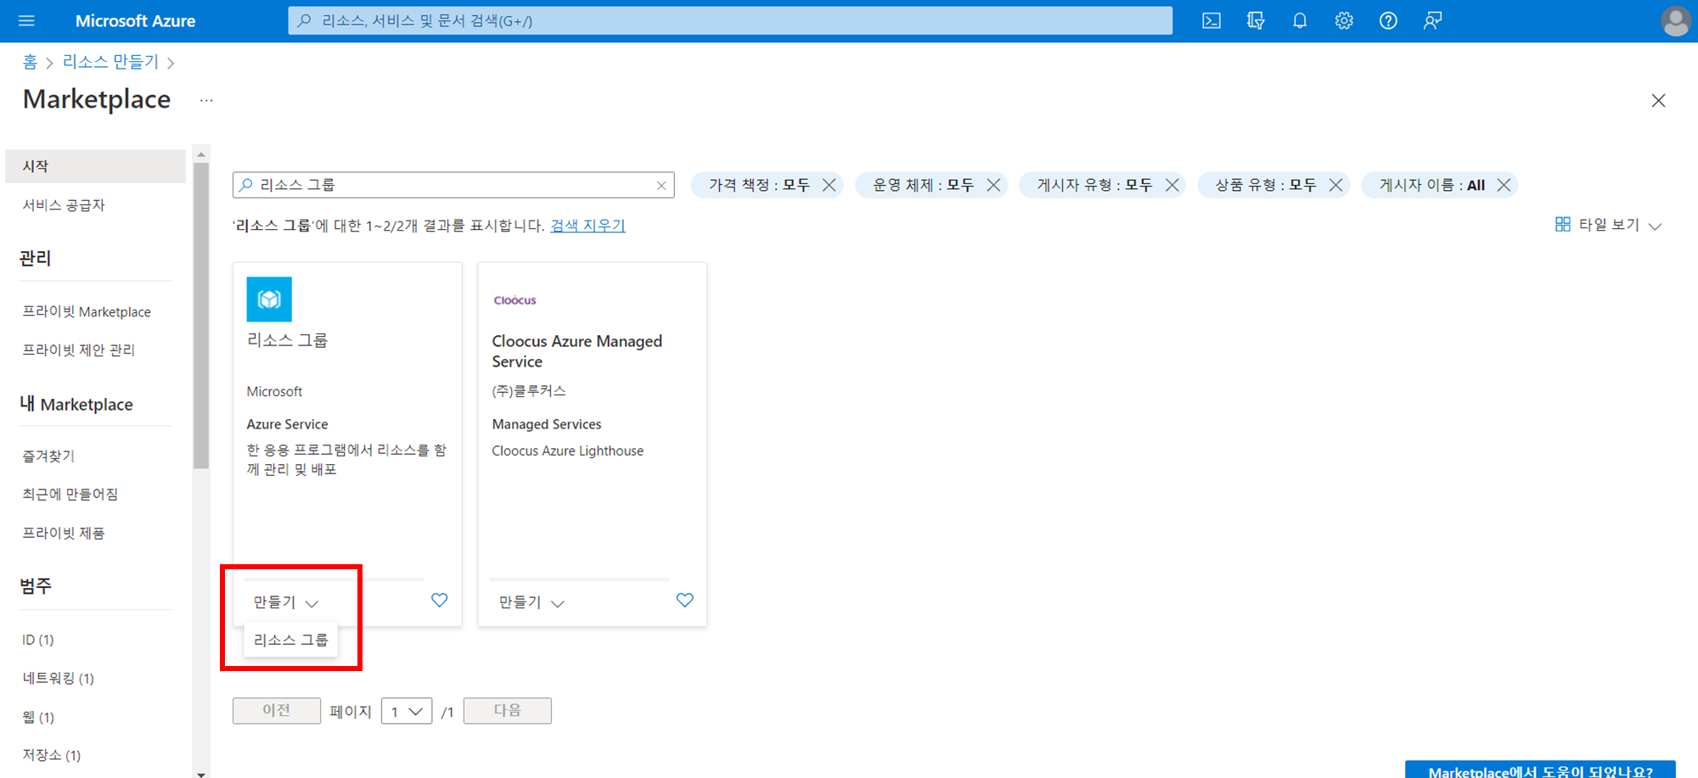Open the help question mark icon
The height and width of the screenshot is (778, 1698).
[1388, 20]
